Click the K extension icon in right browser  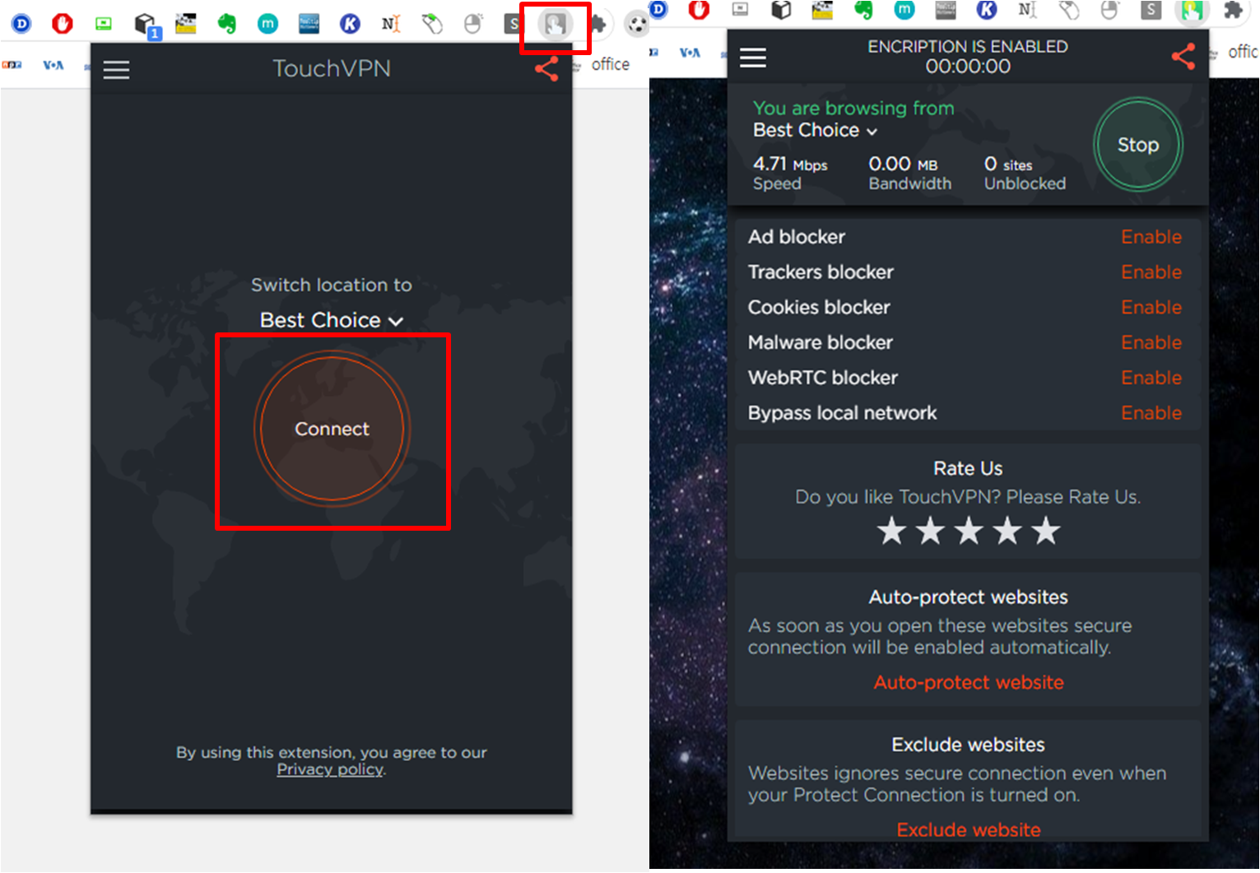tap(987, 10)
